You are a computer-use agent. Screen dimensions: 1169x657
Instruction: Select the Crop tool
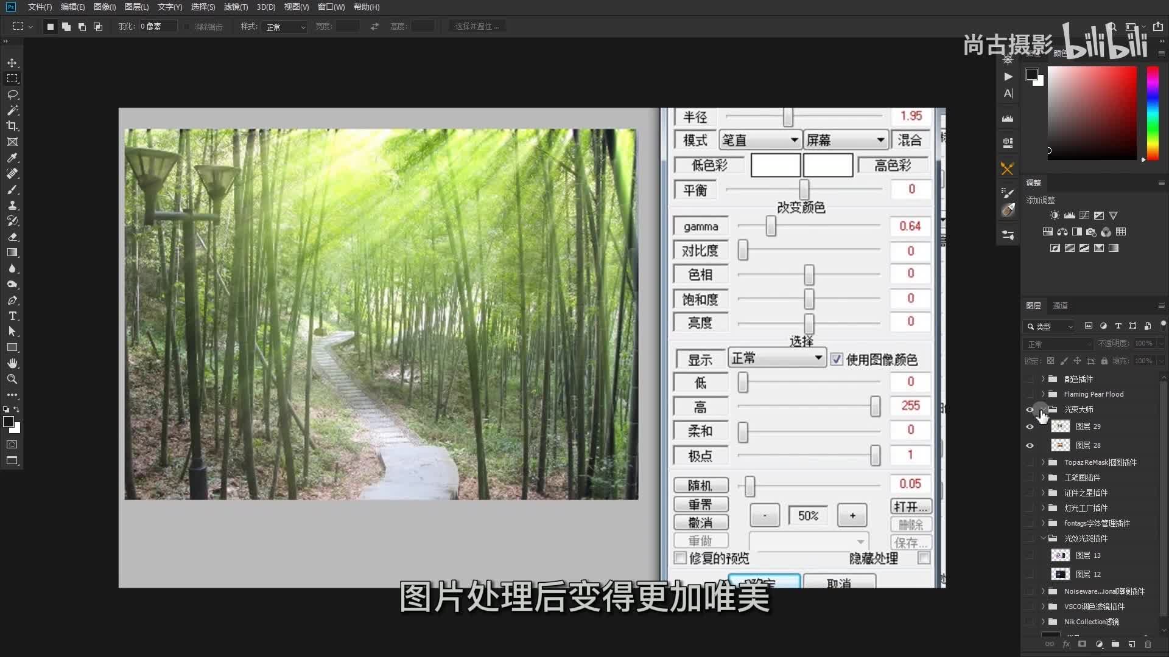(12, 126)
